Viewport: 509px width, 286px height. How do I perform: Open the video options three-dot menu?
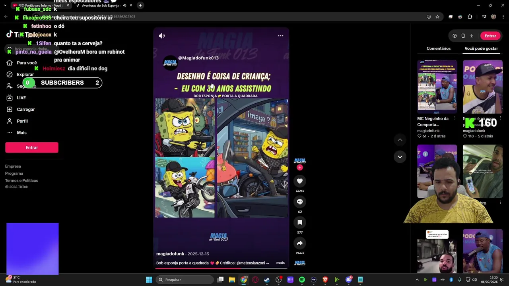281,36
